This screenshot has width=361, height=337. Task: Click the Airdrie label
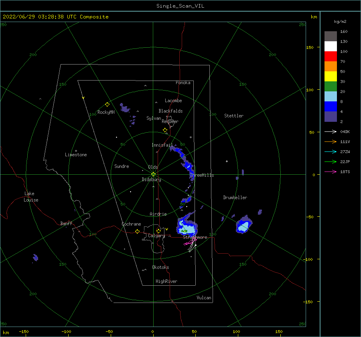158,214
